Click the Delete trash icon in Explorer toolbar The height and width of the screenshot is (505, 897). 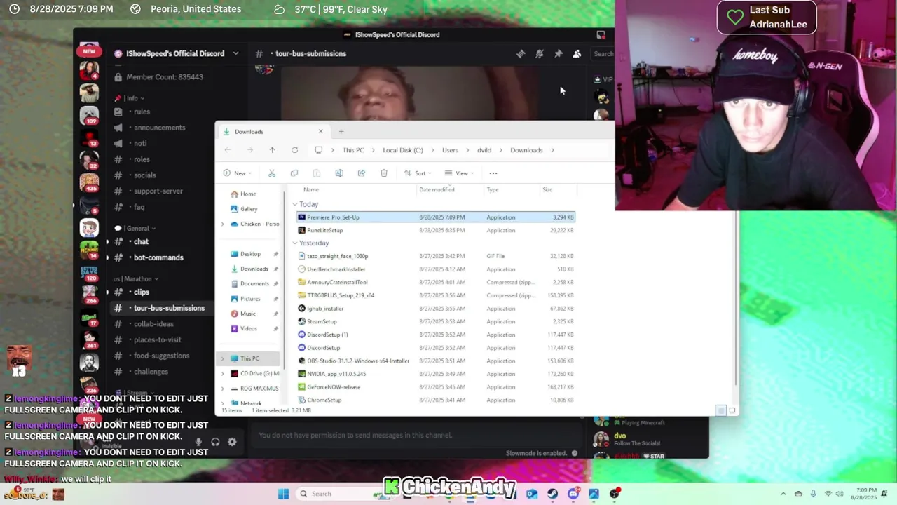coord(384,173)
